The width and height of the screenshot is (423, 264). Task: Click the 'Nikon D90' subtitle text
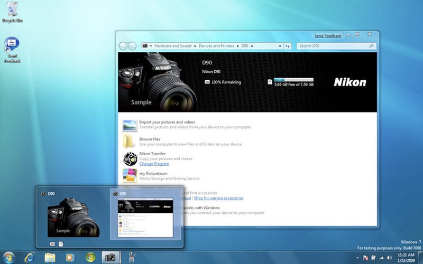coord(211,71)
